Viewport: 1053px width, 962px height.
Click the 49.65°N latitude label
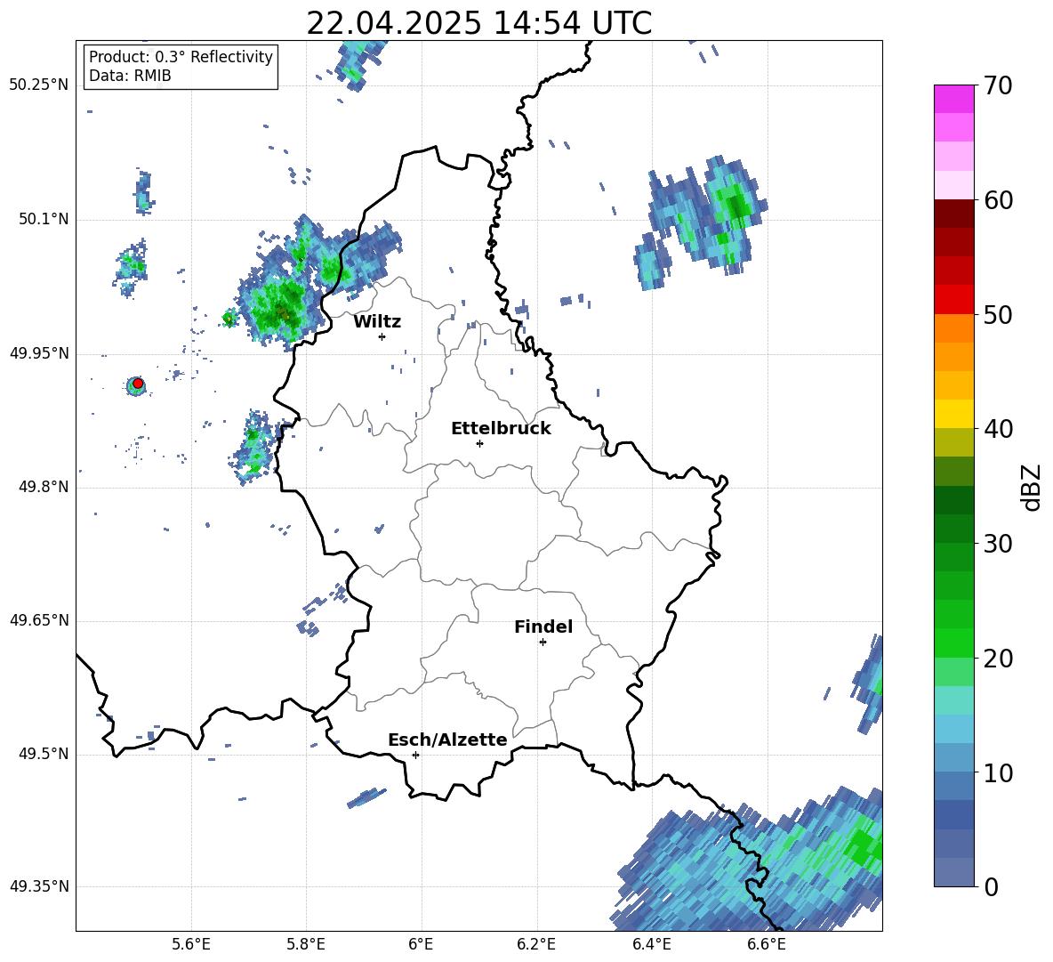(x=39, y=621)
